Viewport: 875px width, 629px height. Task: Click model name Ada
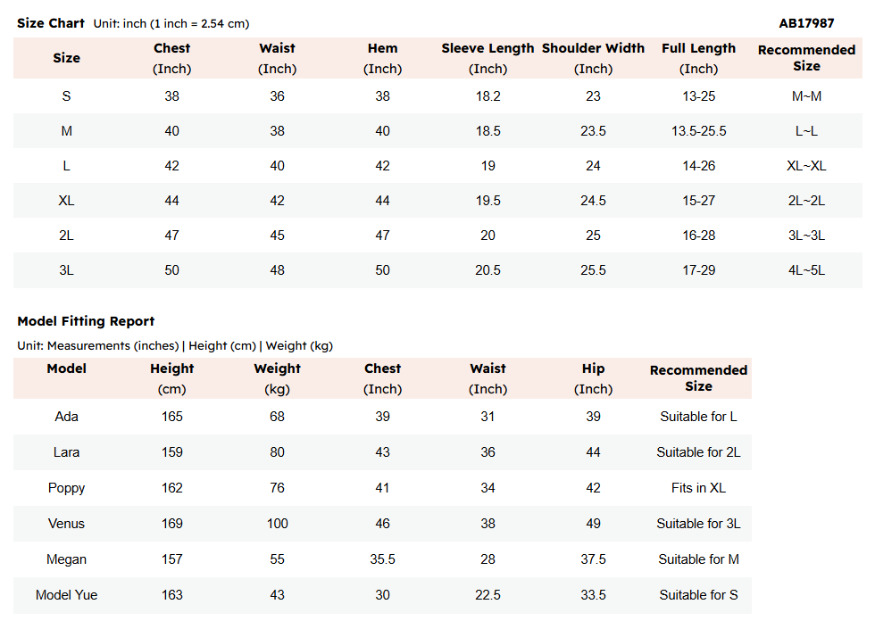pos(66,417)
